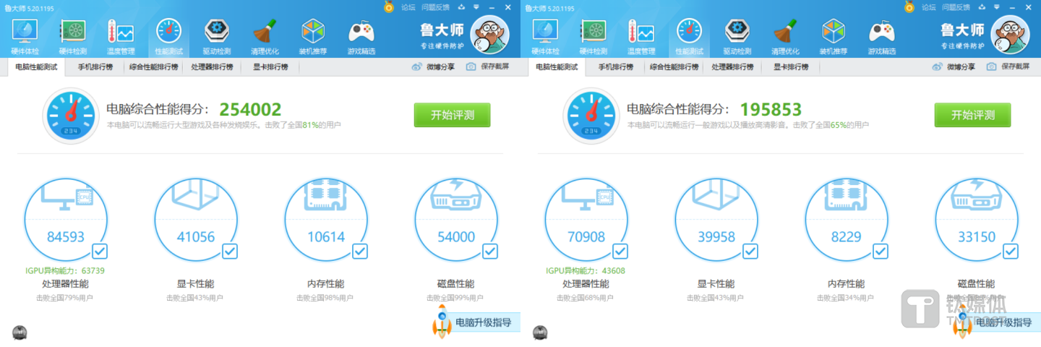Open 硬件体检 in the right 鲁大师 window

[x=545, y=36]
